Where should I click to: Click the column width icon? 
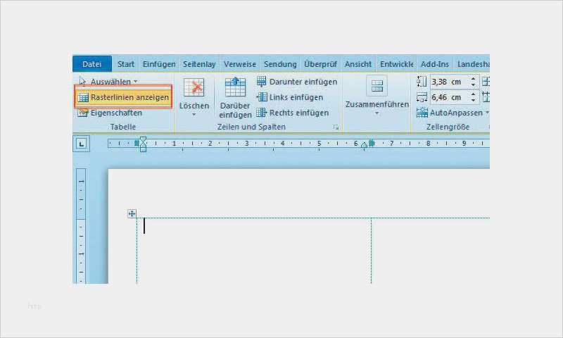coord(422,97)
